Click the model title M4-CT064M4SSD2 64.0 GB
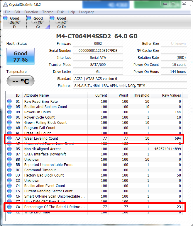 97,36
